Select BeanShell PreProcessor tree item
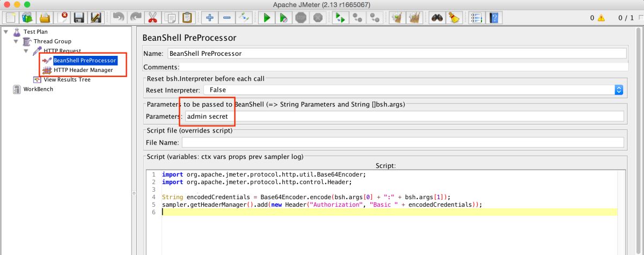 [85, 61]
